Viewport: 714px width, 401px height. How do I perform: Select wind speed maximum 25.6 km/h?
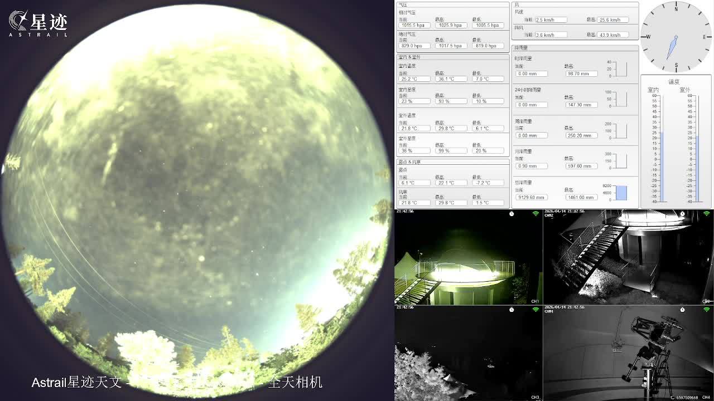[x=612, y=19]
